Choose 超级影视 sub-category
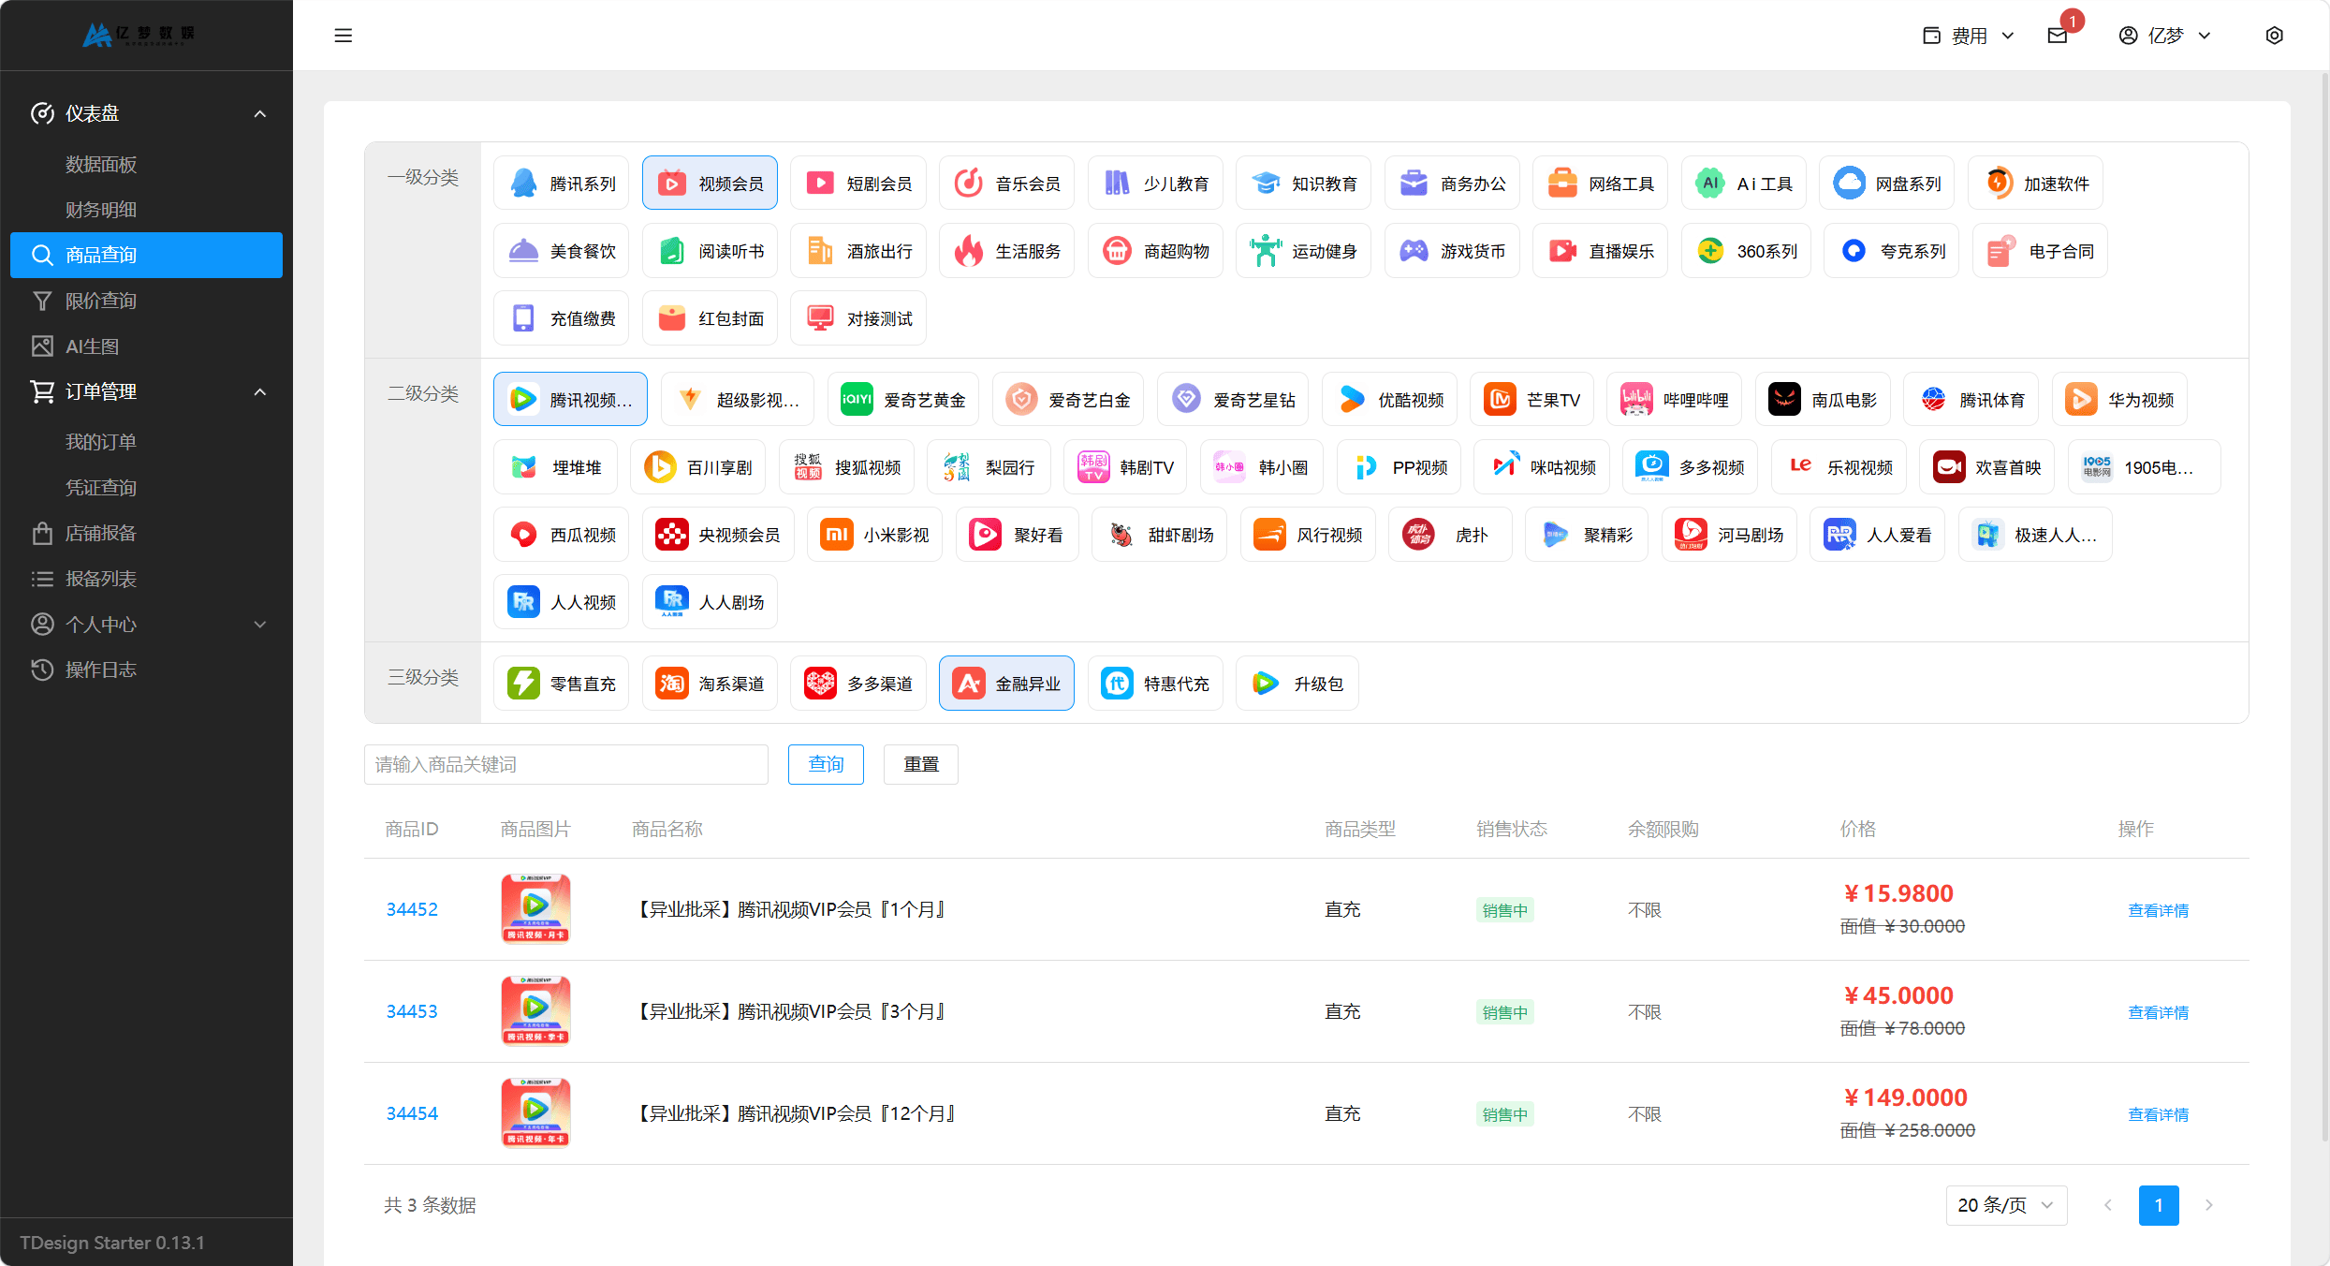 coord(738,400)
